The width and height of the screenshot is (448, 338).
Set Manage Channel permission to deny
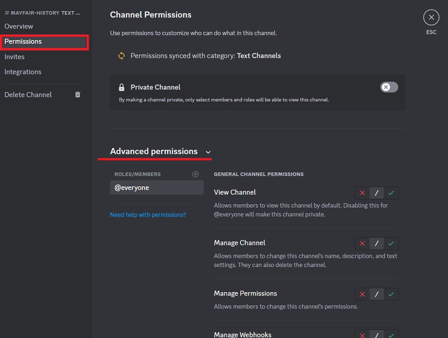(362, 243)
